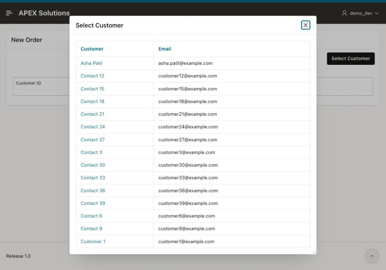The height and width of the screenshot is (270, 386).
Task: Toggle the hamburger navigation menu icon
Action: [9, 13]
